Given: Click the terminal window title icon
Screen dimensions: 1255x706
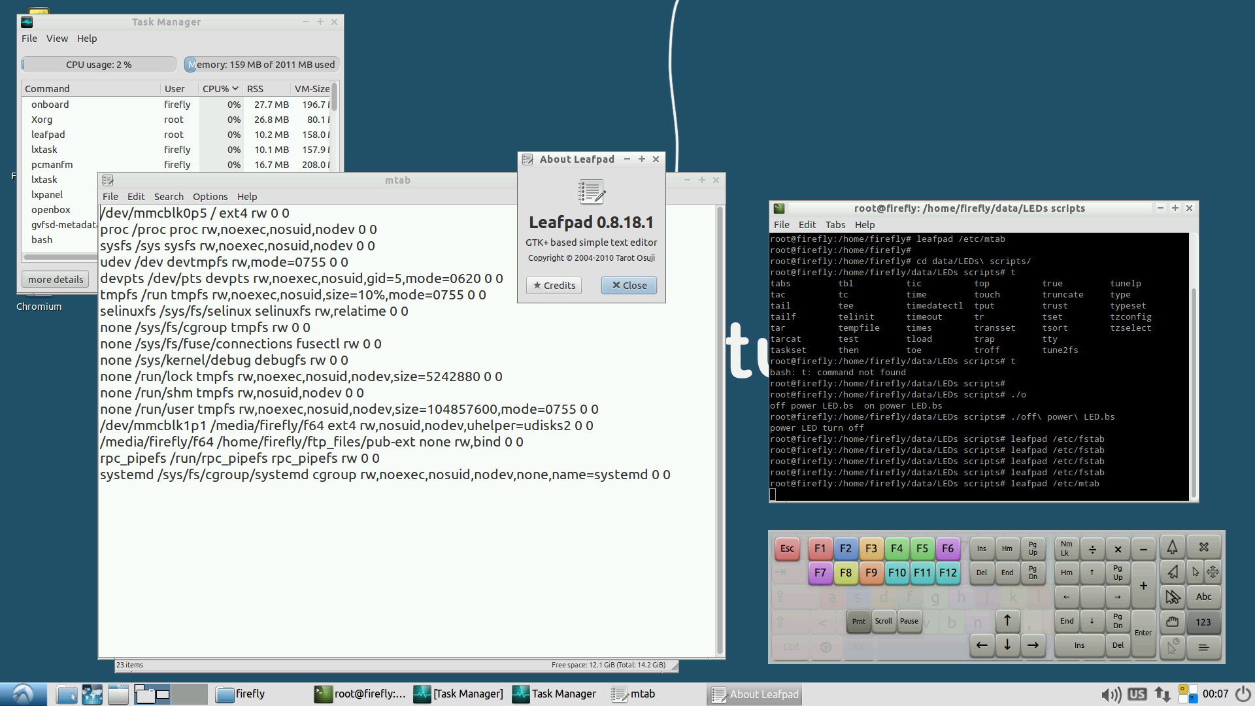Looking at the screenshot, I should [779, 209].
